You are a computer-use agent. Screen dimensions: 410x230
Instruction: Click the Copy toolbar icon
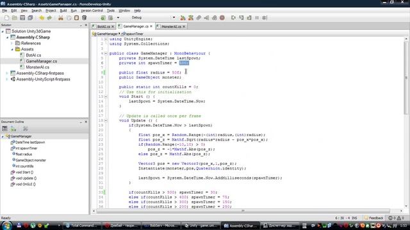pos(69,18)
